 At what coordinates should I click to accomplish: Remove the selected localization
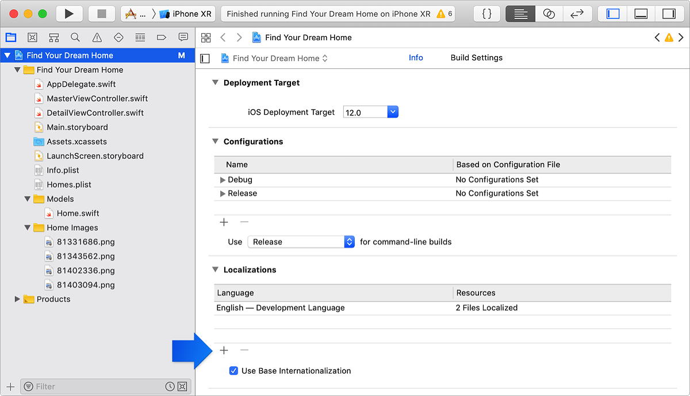click(244, 350)
